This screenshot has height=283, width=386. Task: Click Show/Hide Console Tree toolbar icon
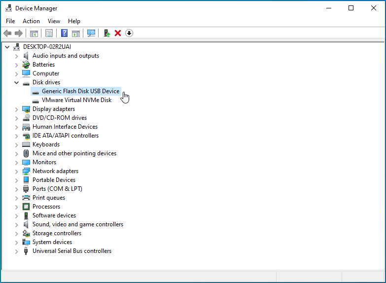(34, 33)
